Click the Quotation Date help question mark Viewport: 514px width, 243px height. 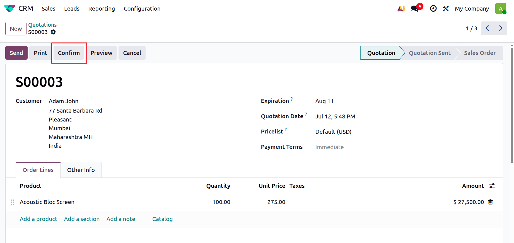click(306, 114)
